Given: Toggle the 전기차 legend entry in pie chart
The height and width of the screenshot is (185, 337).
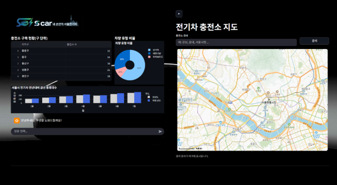Looking at the screenshot, I should [154, 50].
